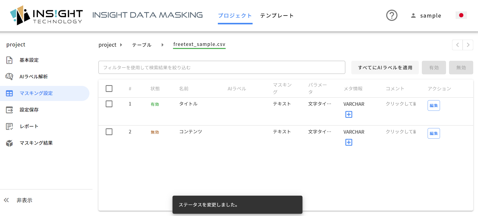Collapse sidebar with 非表示 double-chevron icon

point(6,200)
